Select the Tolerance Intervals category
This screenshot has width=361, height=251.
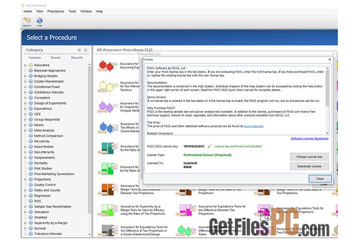click(x=48, y=234)
